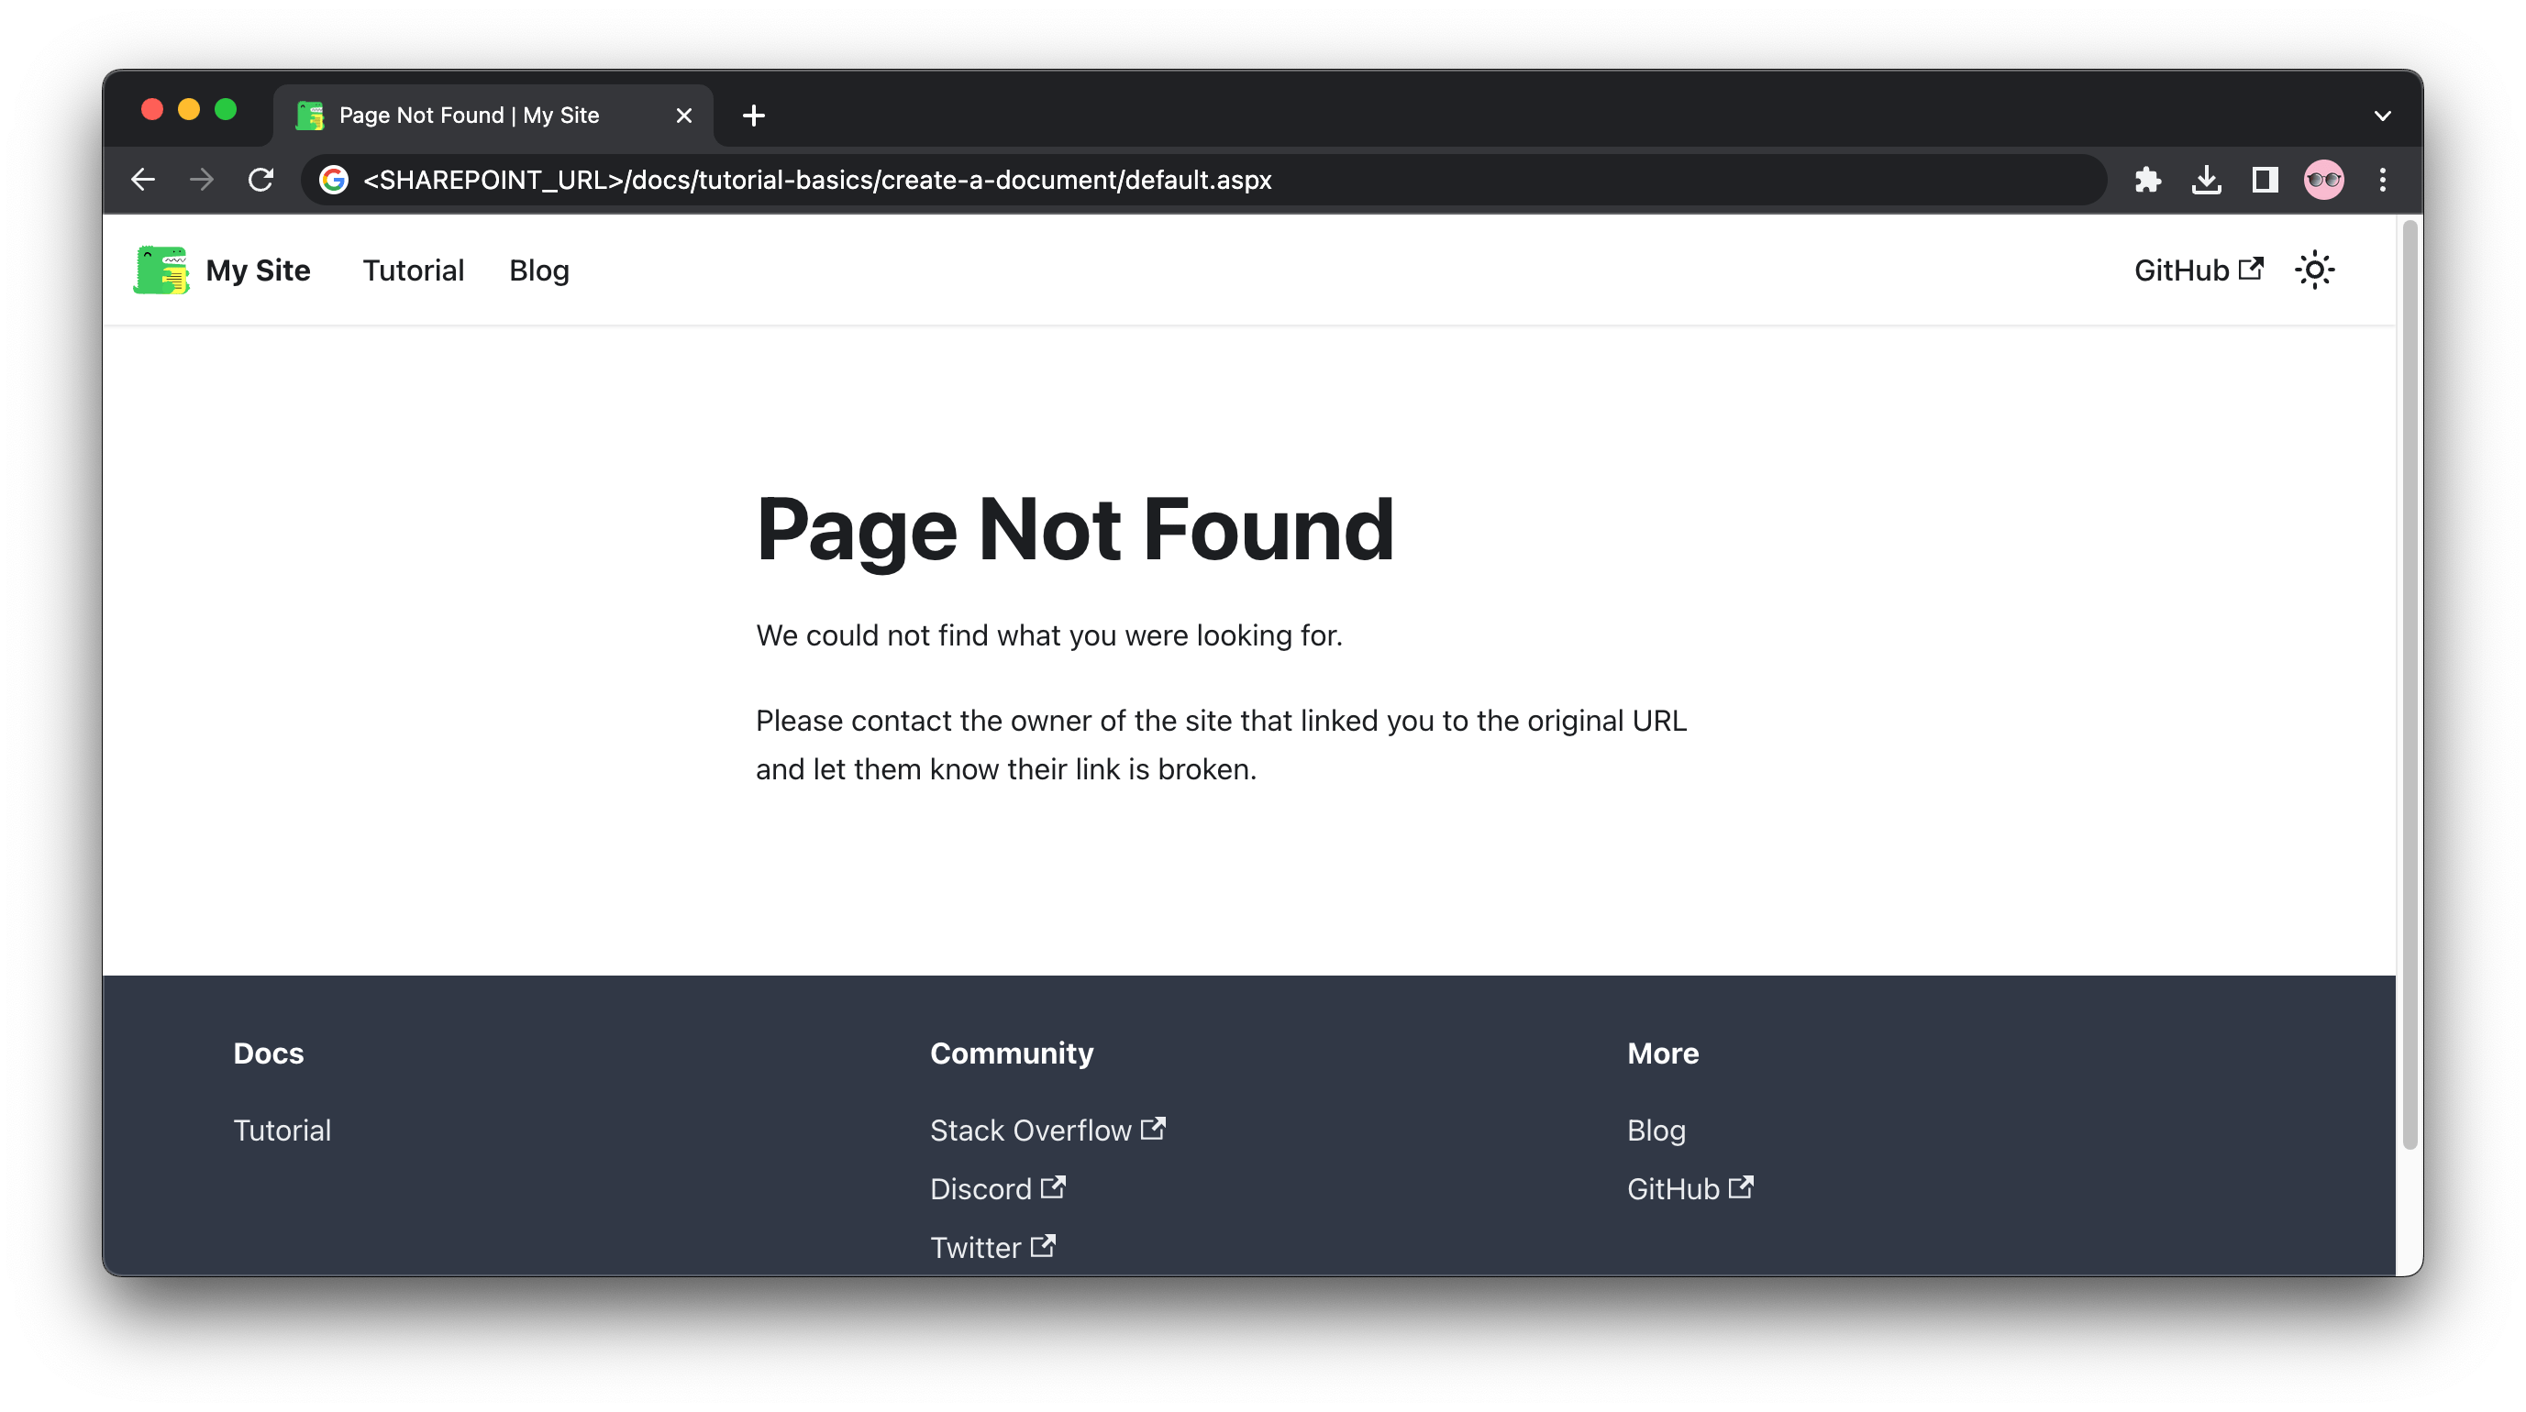Select the Tutorial navbar item

point(413,270)
